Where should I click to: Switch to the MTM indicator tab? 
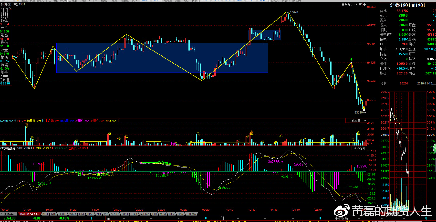[x=163, y=214]
